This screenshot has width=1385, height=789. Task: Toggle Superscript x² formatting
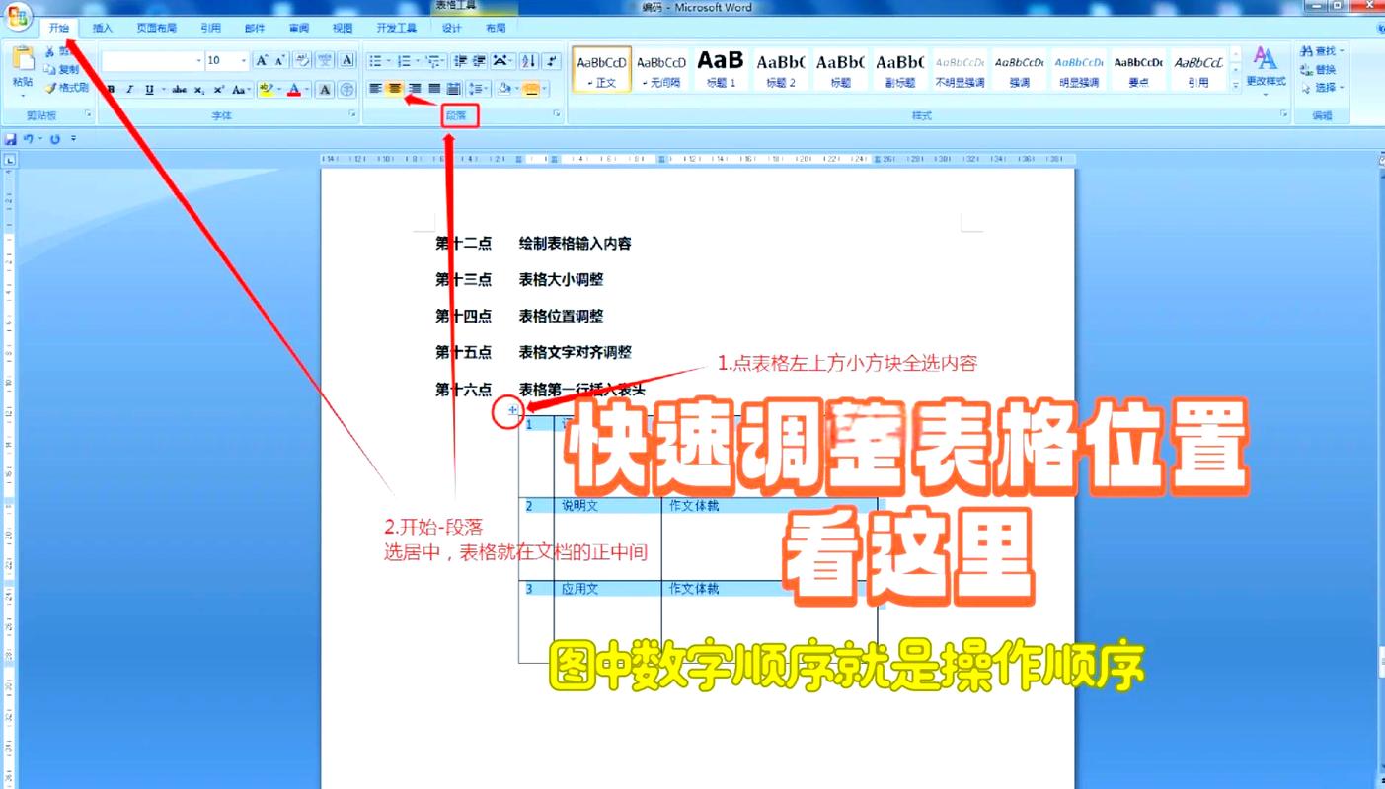218,90
